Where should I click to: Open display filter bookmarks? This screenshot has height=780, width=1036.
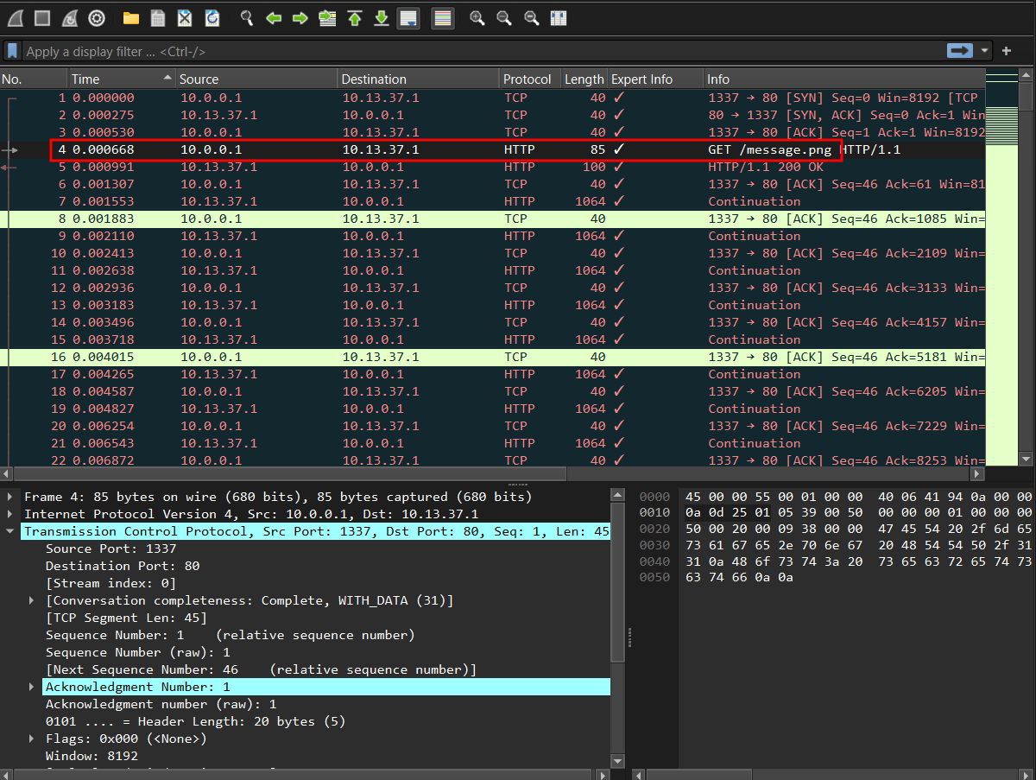click(12, 51)
